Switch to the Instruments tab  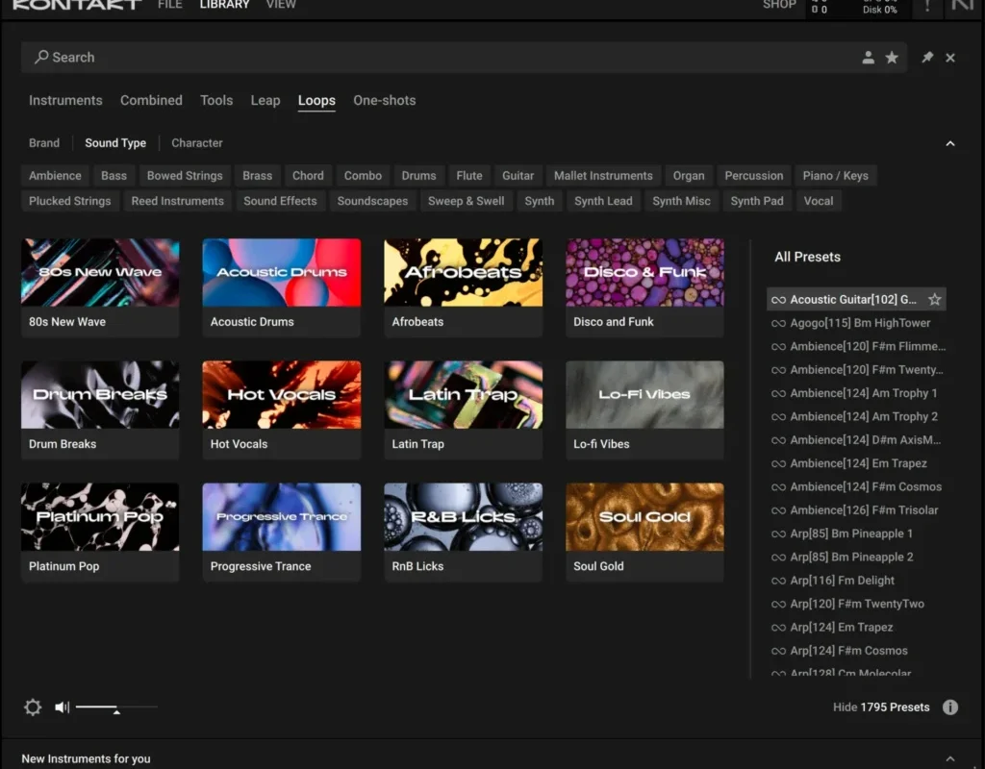65,100
